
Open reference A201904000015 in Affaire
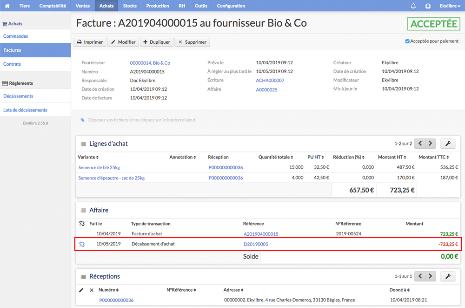click(261, 234)
